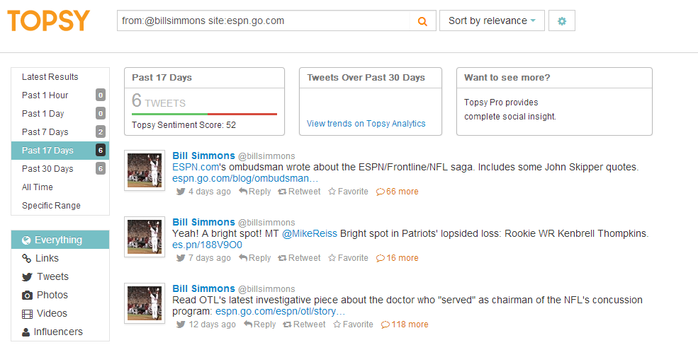The image size is (698, 345).
Task: Open View trends on Topsy Analytics
Action: point(366,124)
